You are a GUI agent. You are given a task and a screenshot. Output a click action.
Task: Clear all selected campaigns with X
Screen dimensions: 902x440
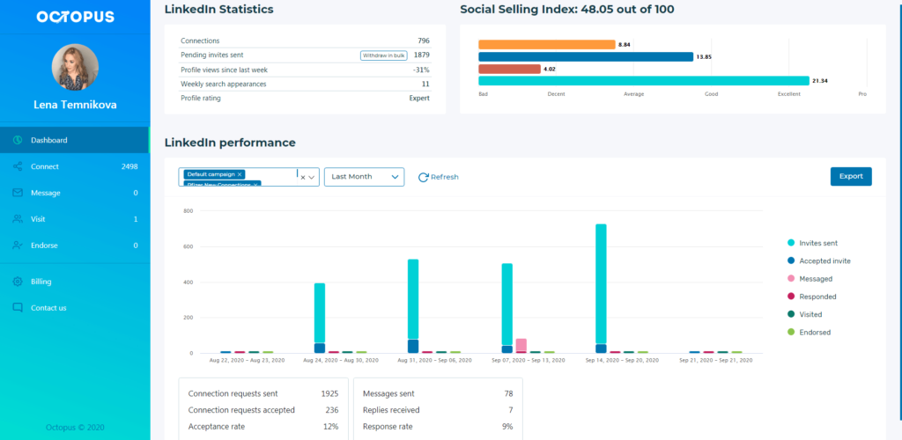(302, 177)
